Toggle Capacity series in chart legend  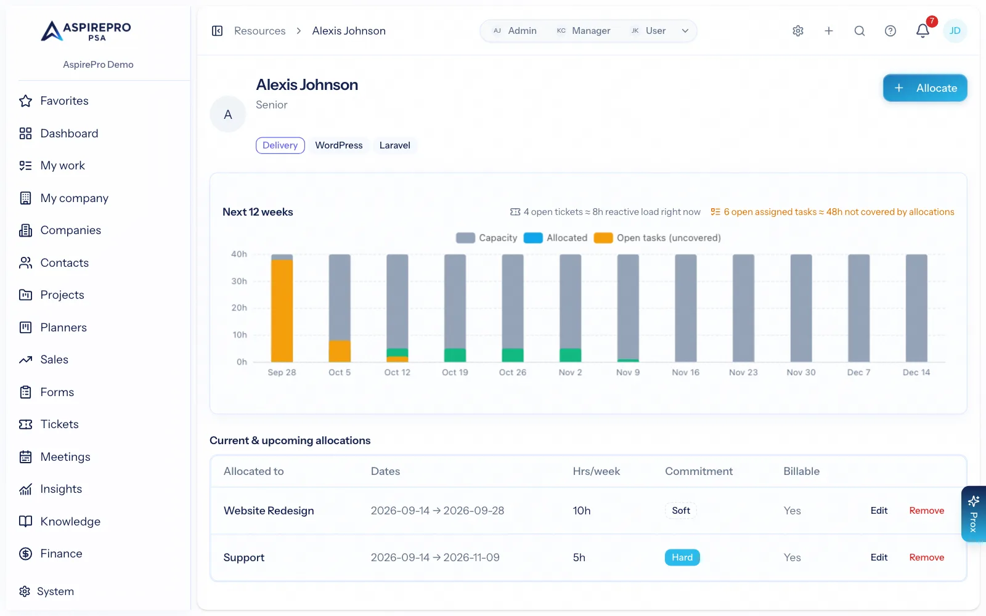(x=486, y=238)
